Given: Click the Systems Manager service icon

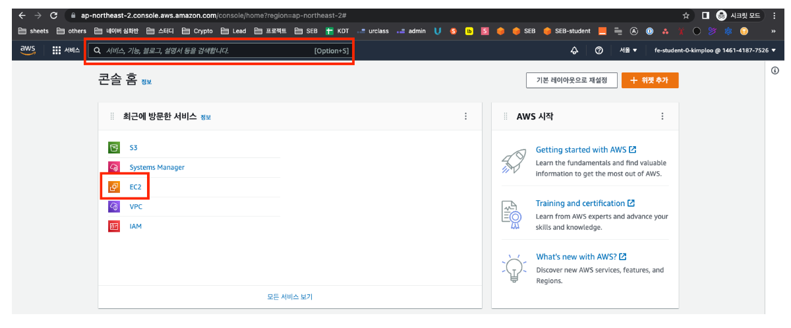Looking at the screenshot, I should 114,167.
